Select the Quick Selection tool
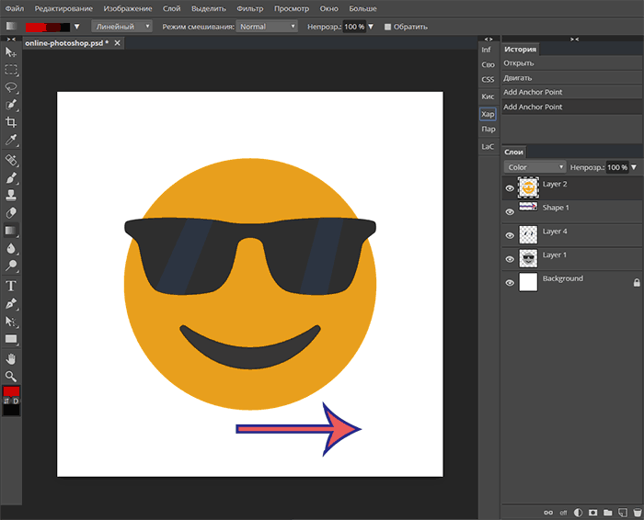Image resolution: width=644 pixels, height=520 pixels. 11,105
